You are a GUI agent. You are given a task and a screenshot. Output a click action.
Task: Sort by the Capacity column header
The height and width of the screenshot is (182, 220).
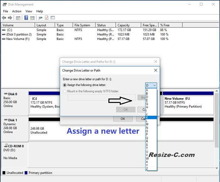128,25
